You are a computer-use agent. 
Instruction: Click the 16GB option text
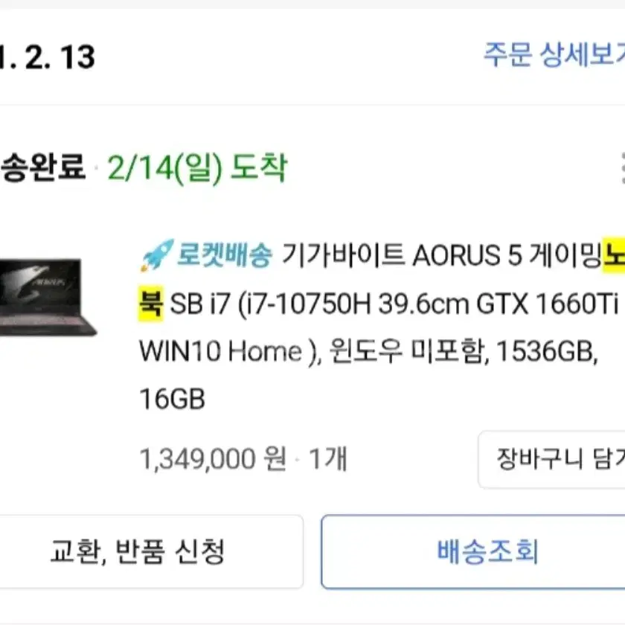[x=172, y=399]
